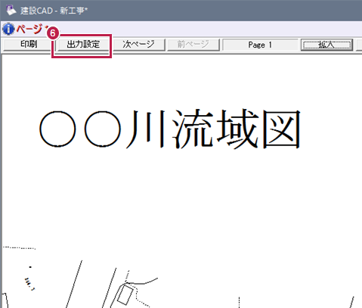Viewport: 362px width, 308px height.
Task: Click the 建設CAD - 新工事* window title
Action: 54,11
